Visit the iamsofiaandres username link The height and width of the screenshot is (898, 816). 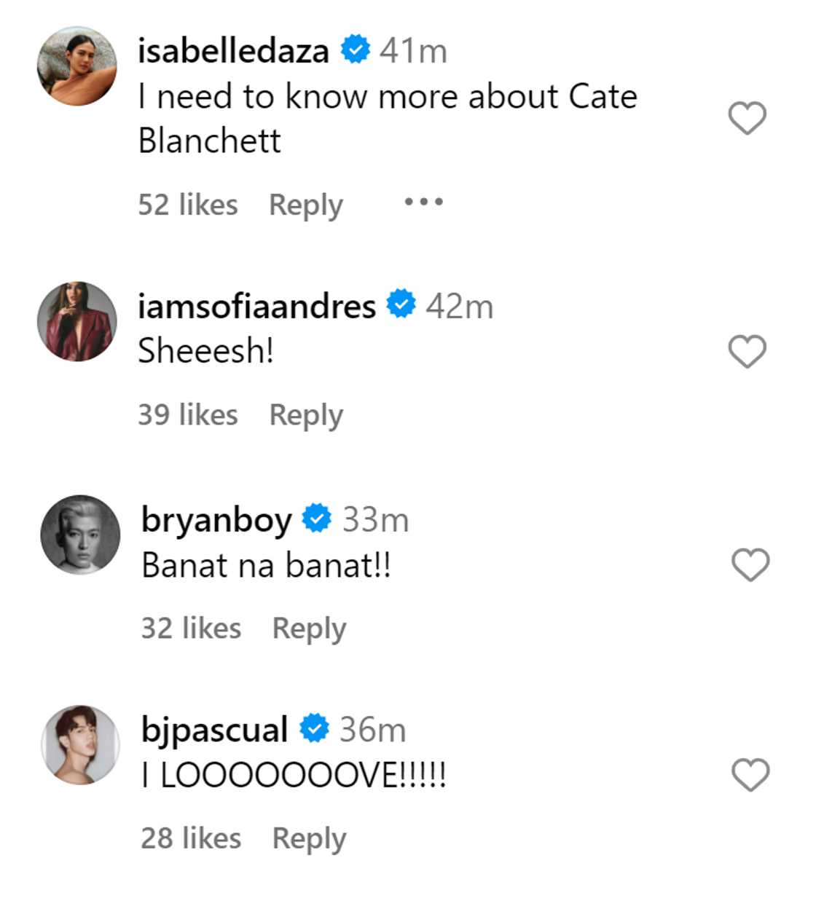point(256,306)
